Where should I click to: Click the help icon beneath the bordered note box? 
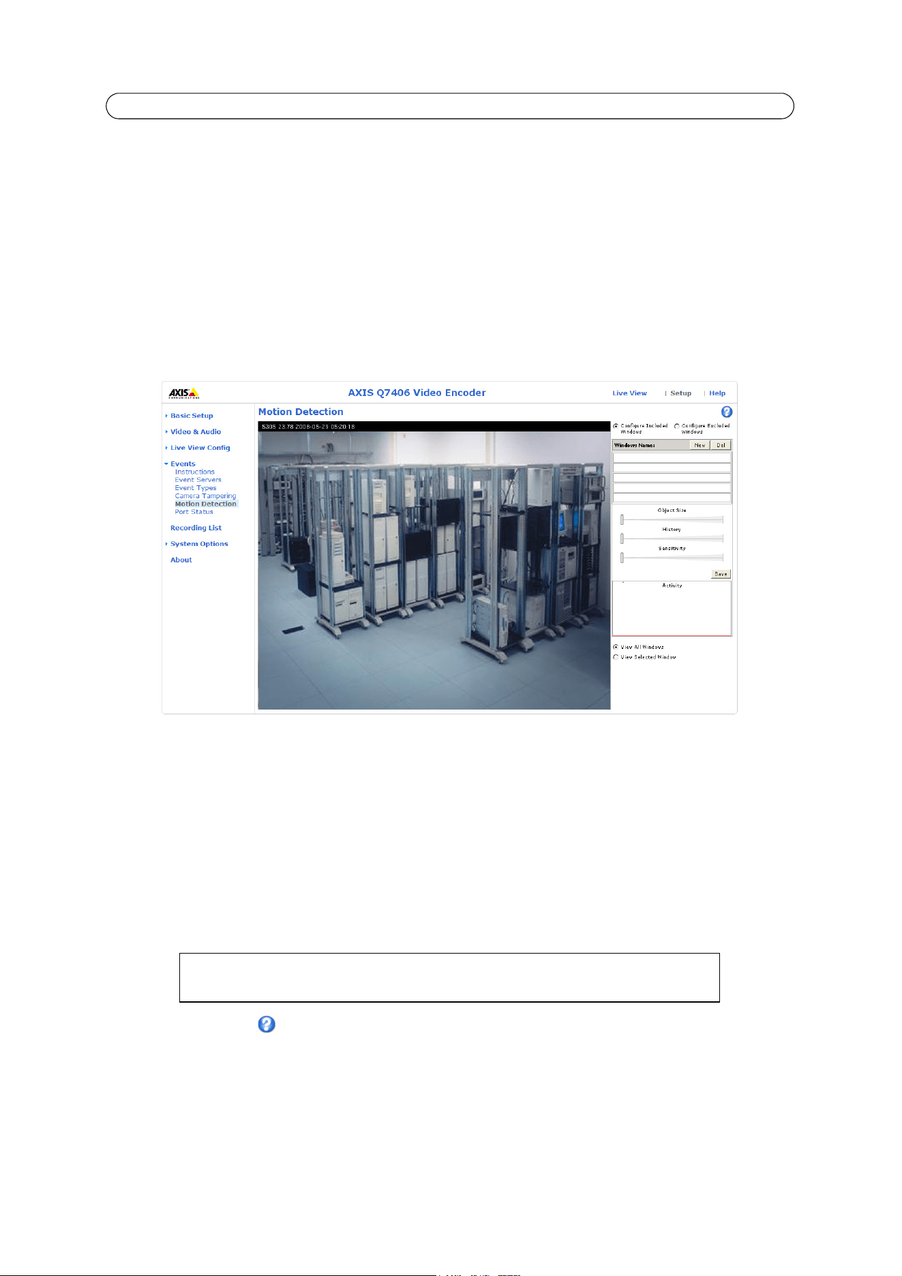pyautogui.click(x=267, y=1024)
